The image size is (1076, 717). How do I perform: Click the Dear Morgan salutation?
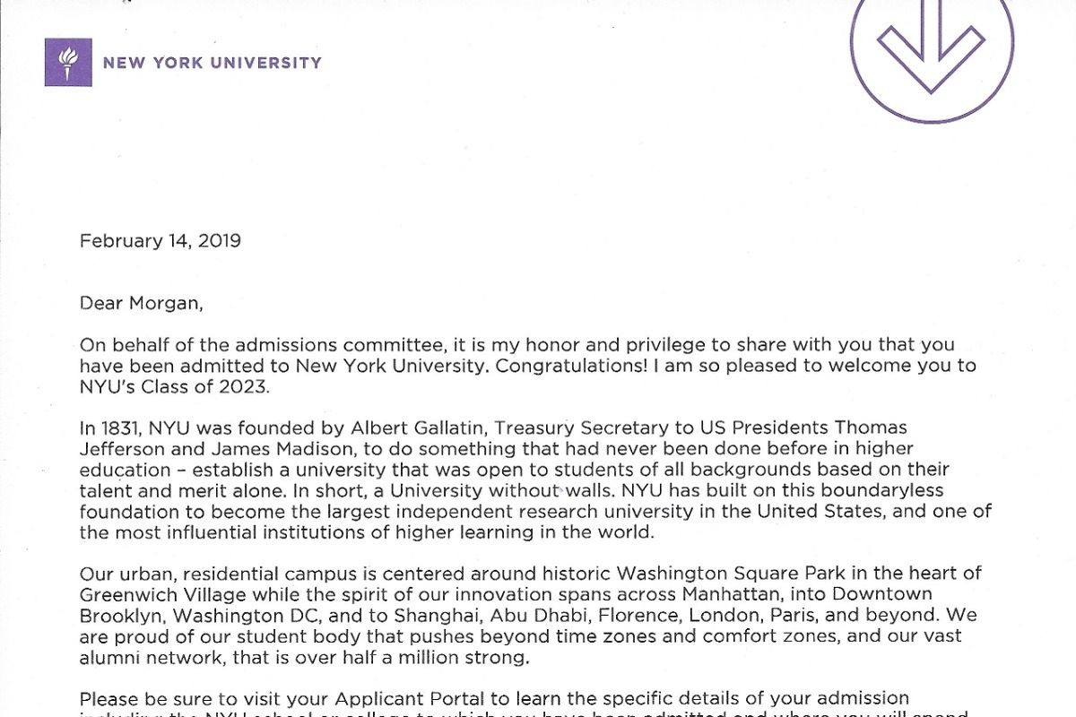tap(142, 303)
